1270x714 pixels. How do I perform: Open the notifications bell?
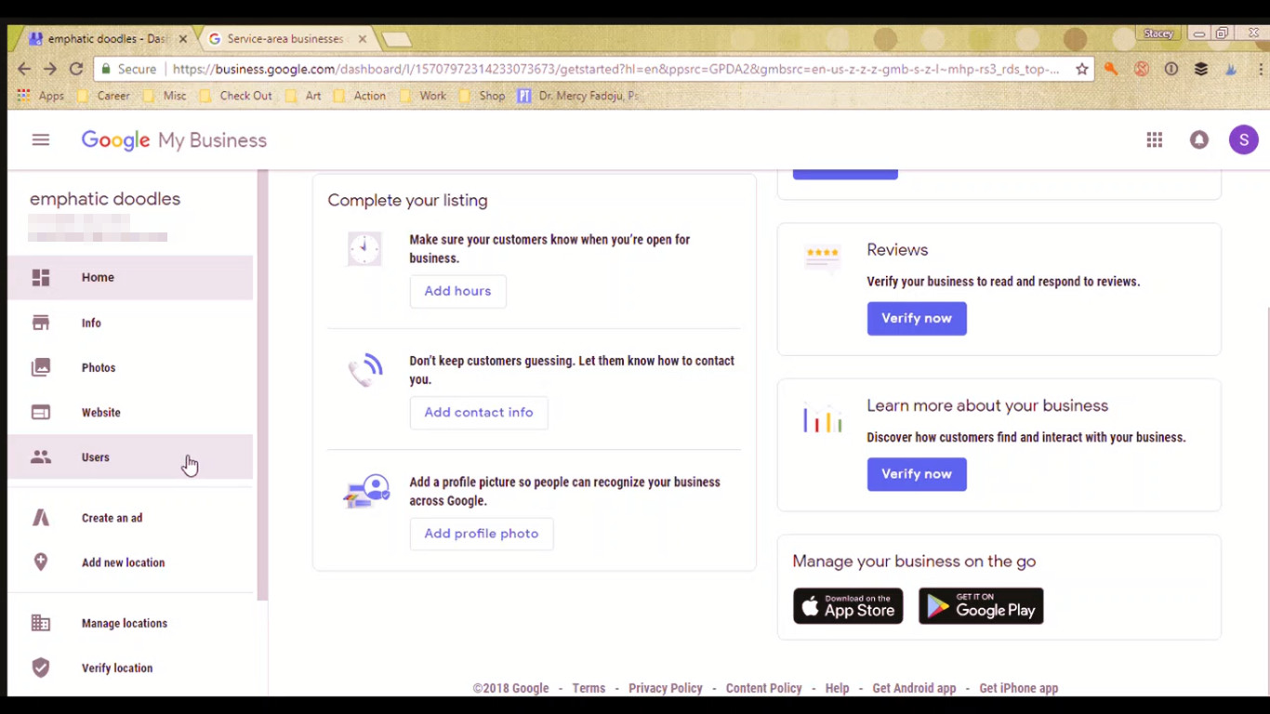coord(1199,140)
